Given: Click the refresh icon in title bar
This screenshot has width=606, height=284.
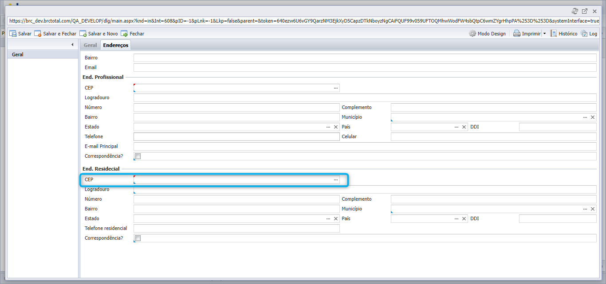Looking at the screenshot, I should pyautogui.click(x=575, y=11).
